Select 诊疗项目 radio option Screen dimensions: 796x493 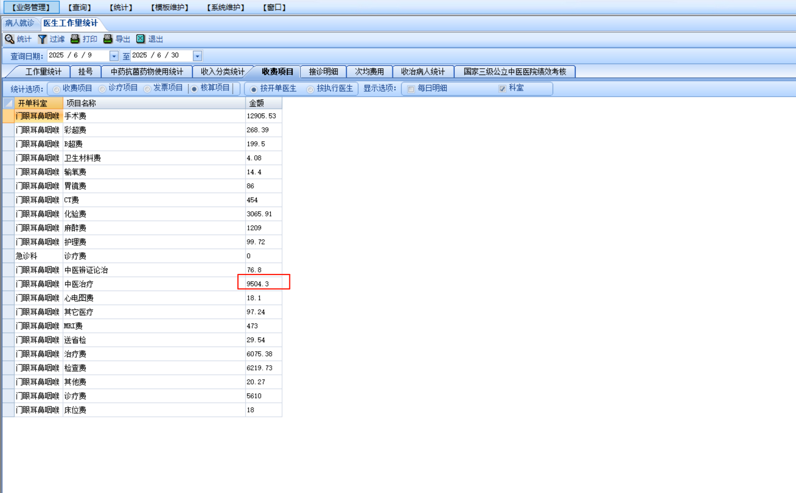(103, 89)
